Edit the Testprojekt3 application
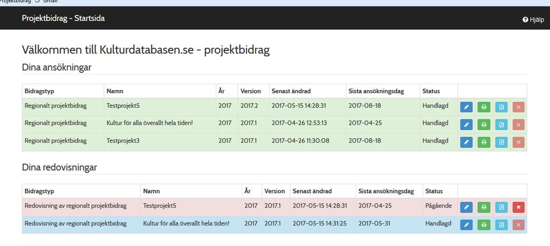 [x=466, y=142]
